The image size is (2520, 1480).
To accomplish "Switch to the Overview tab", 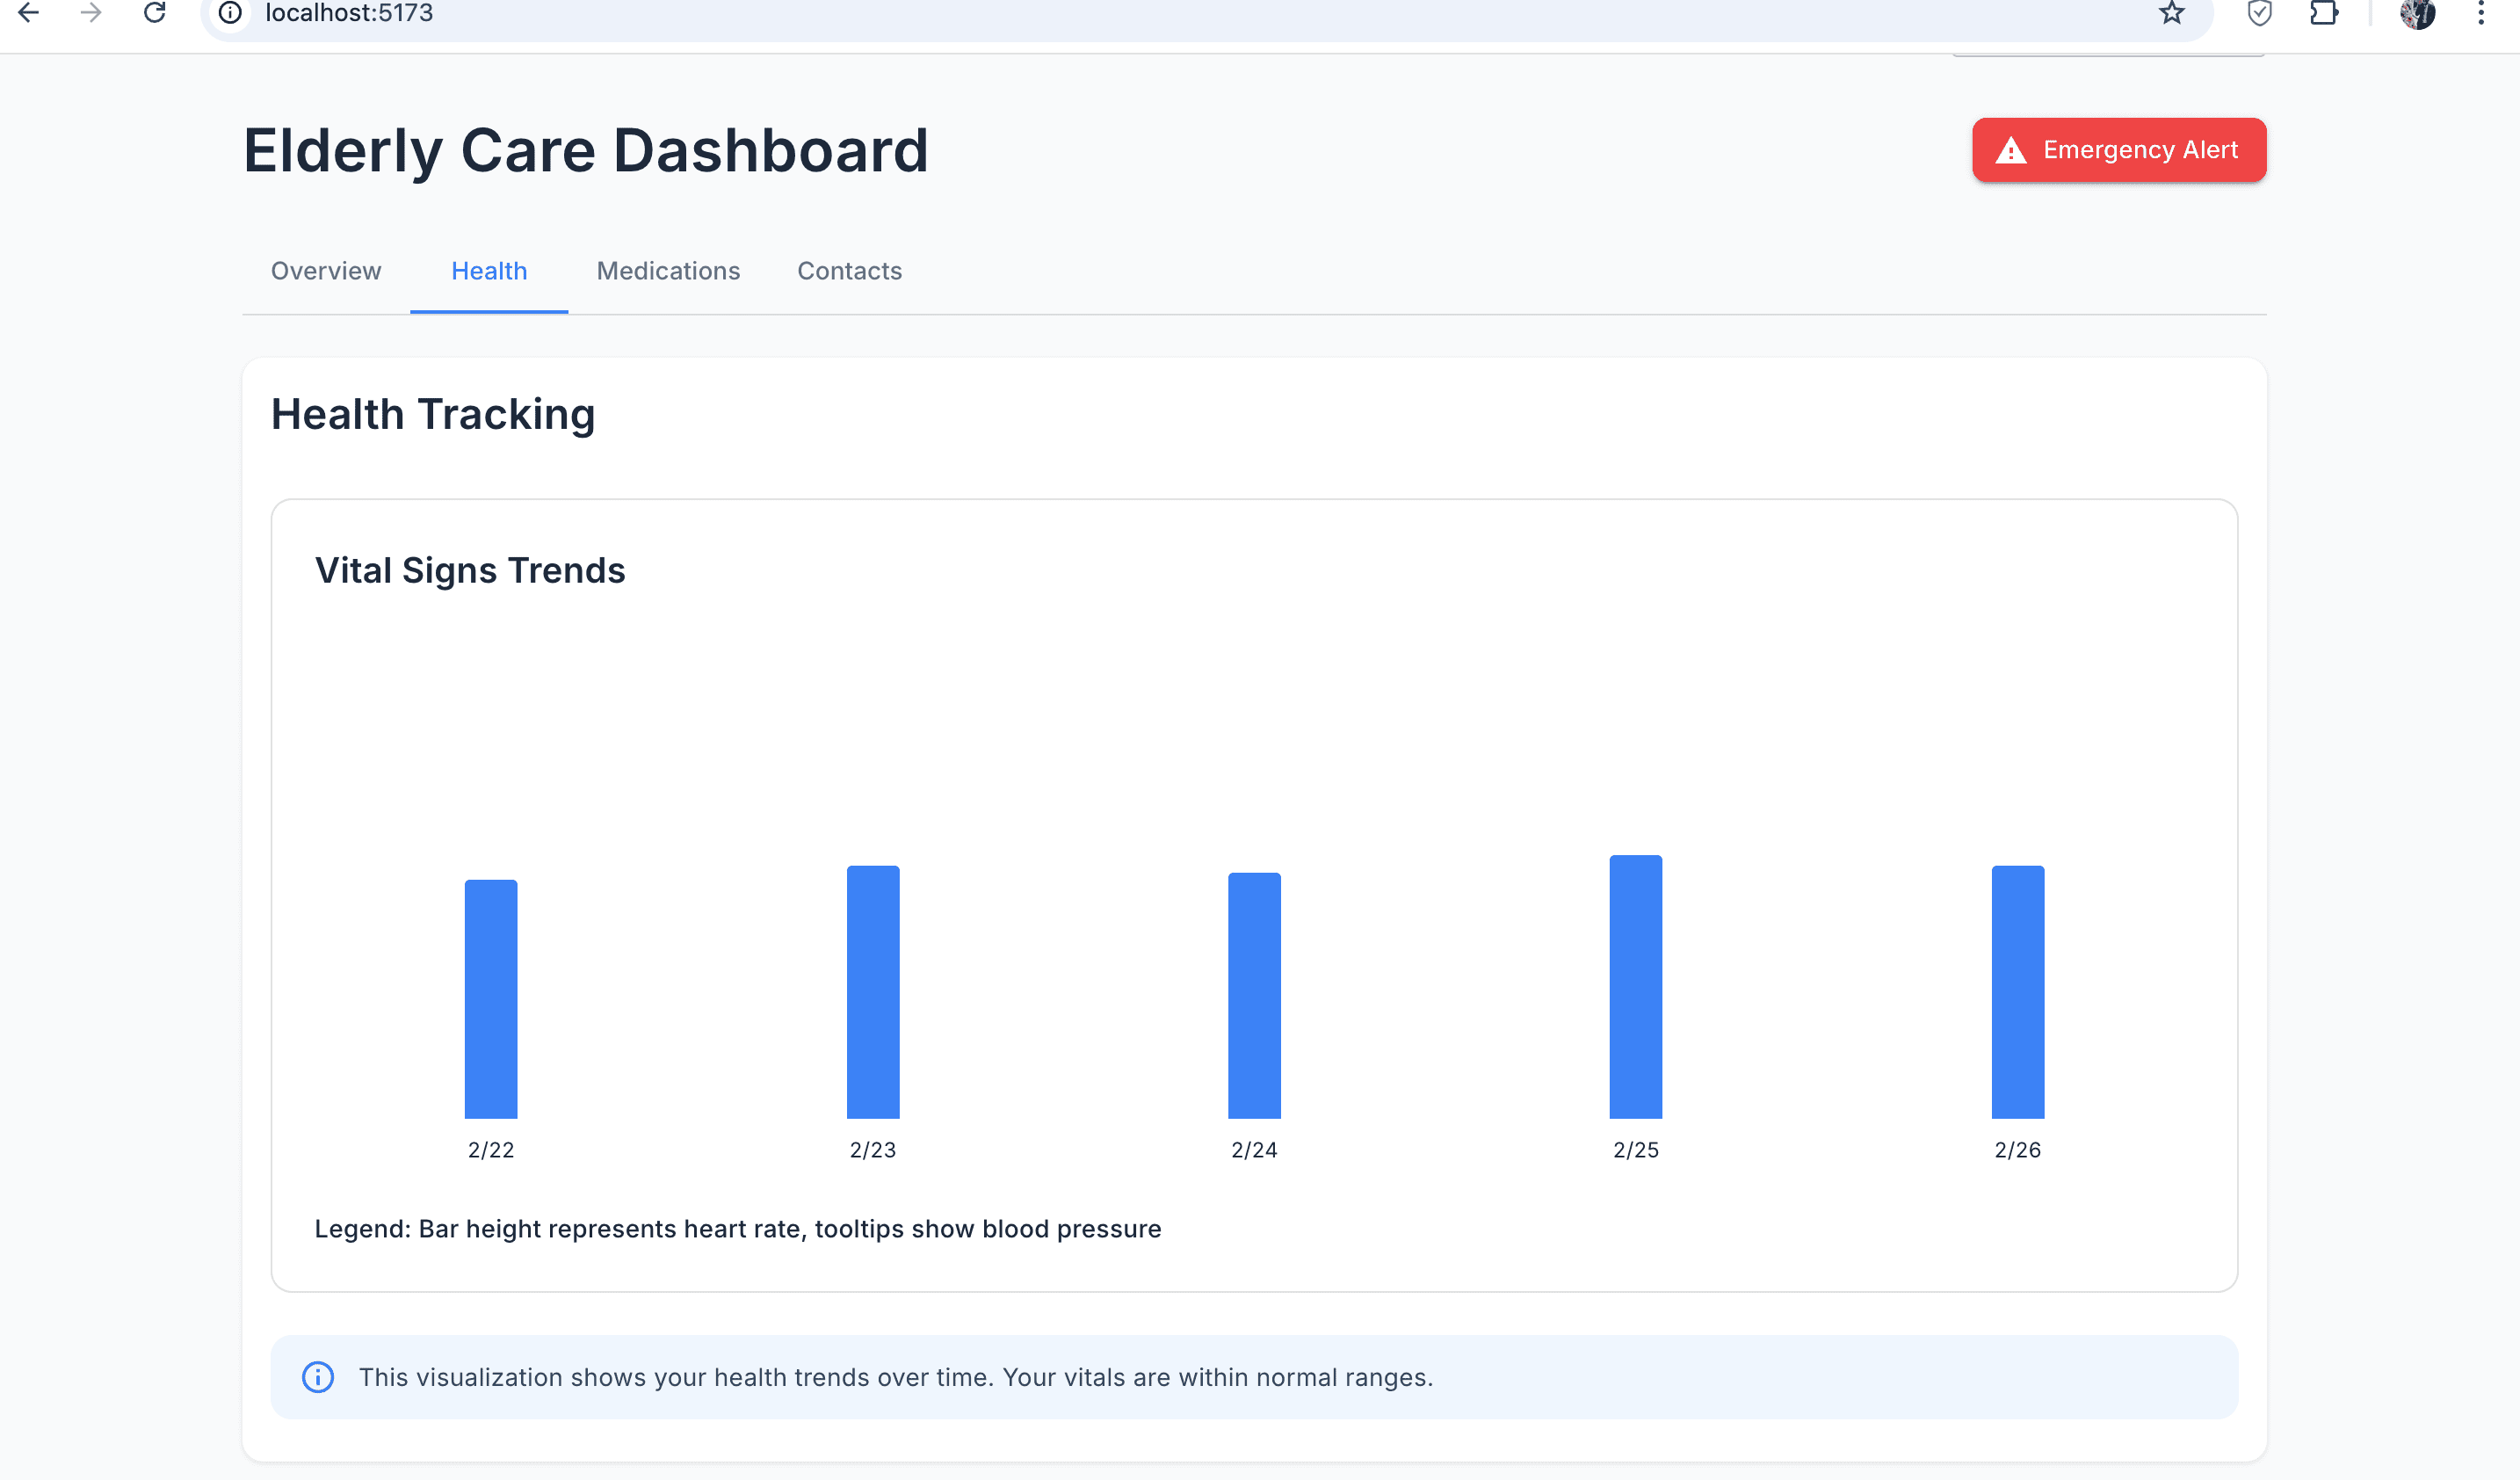I will [326, 271].
